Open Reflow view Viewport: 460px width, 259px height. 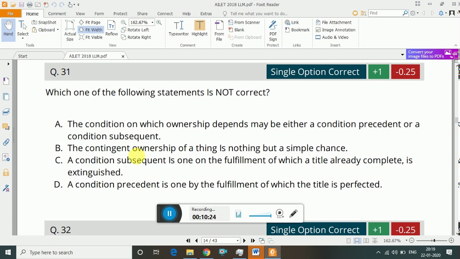pyautogui.click(x=111, y=29)
